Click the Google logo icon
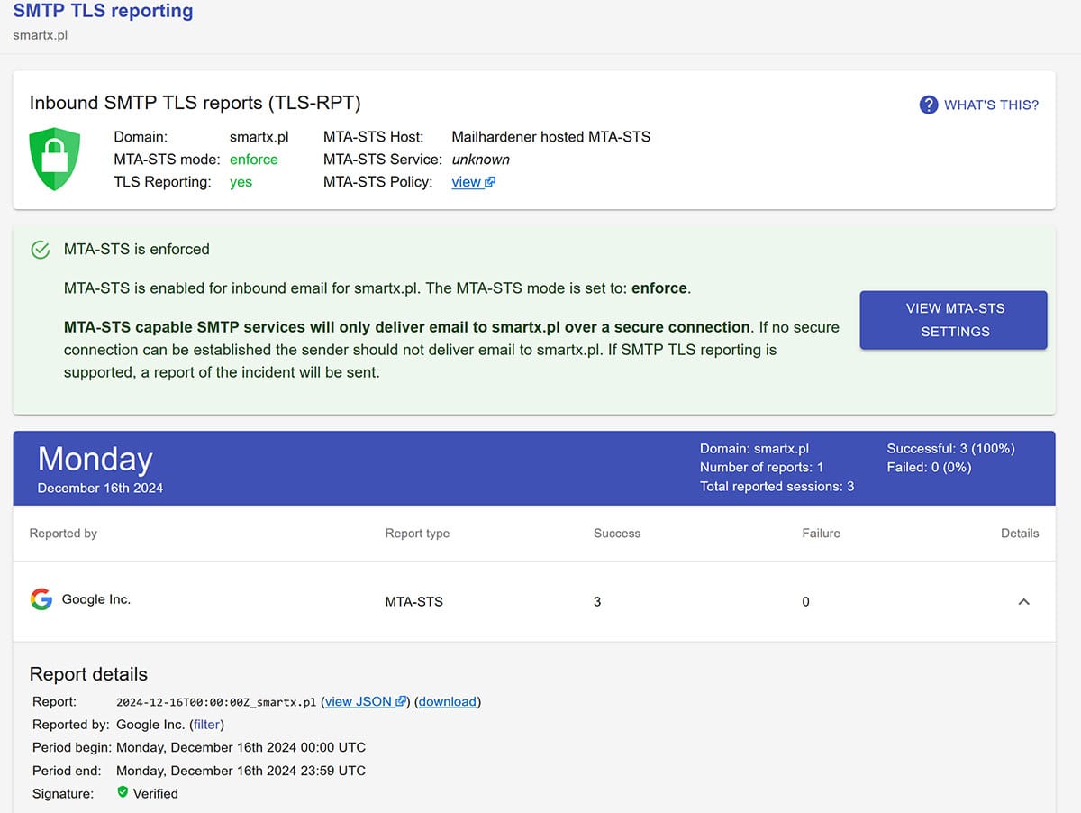 pos(41,599)
